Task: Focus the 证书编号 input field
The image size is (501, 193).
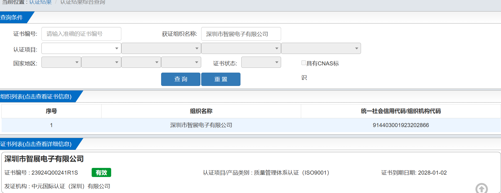Action: pyautogui.click(x=81, y=34)
